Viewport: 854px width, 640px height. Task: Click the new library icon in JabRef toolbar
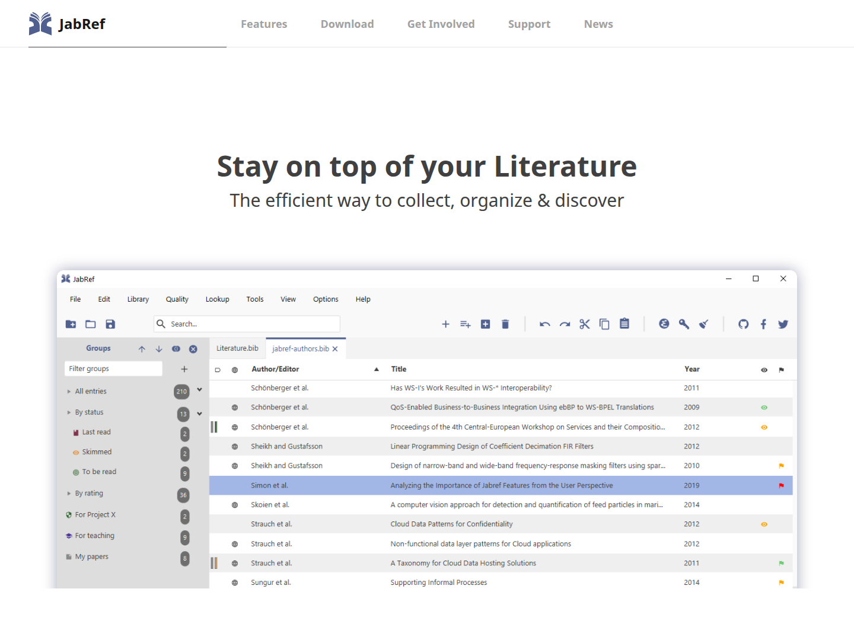click(x=71, y=324)
